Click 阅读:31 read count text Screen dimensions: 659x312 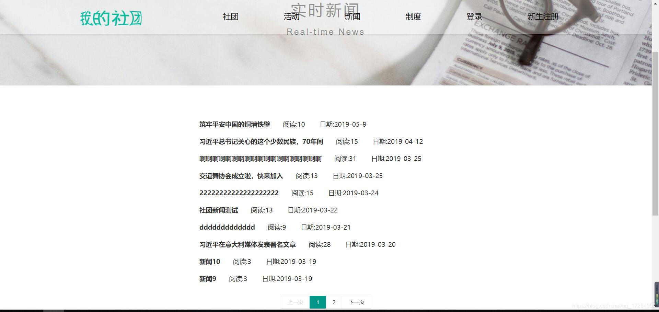(x=345, y=159)
